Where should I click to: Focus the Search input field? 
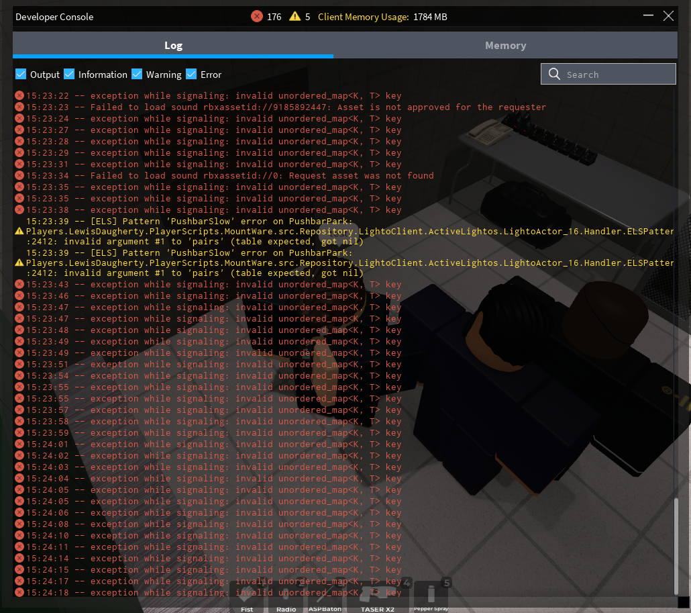point(617,75)
